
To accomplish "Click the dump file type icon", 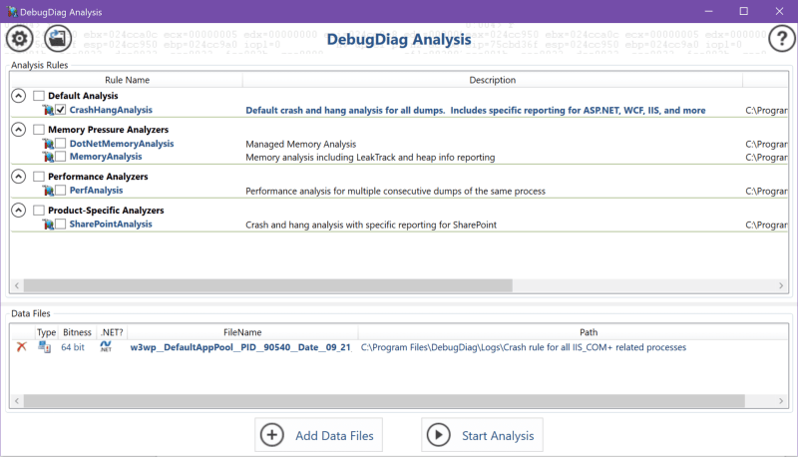I will 45,347.
